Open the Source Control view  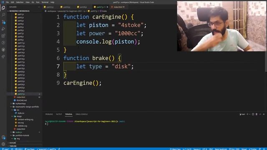[x=3, y=22]
